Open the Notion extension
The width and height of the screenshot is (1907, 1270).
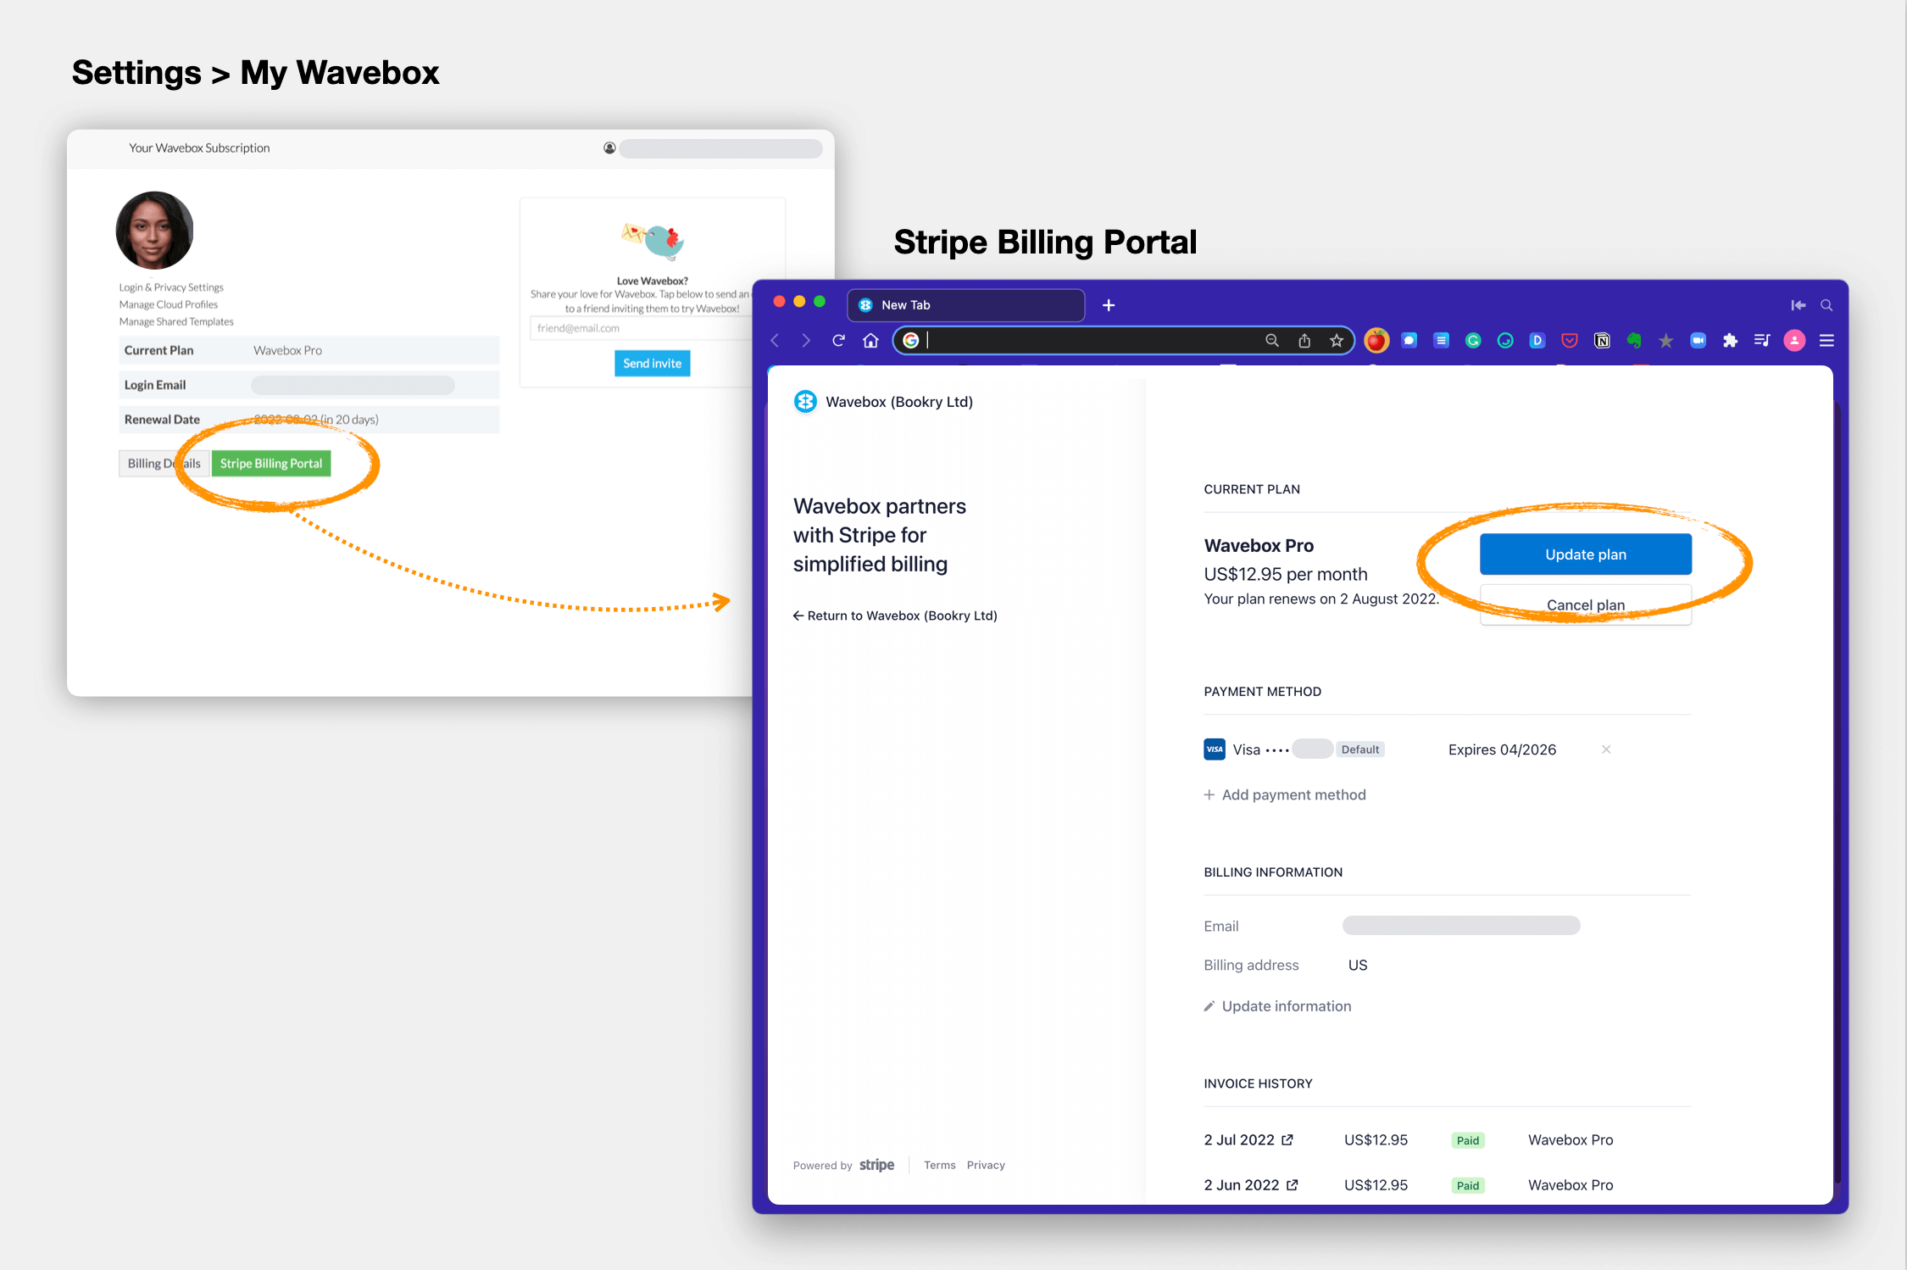coord(1602,341)
